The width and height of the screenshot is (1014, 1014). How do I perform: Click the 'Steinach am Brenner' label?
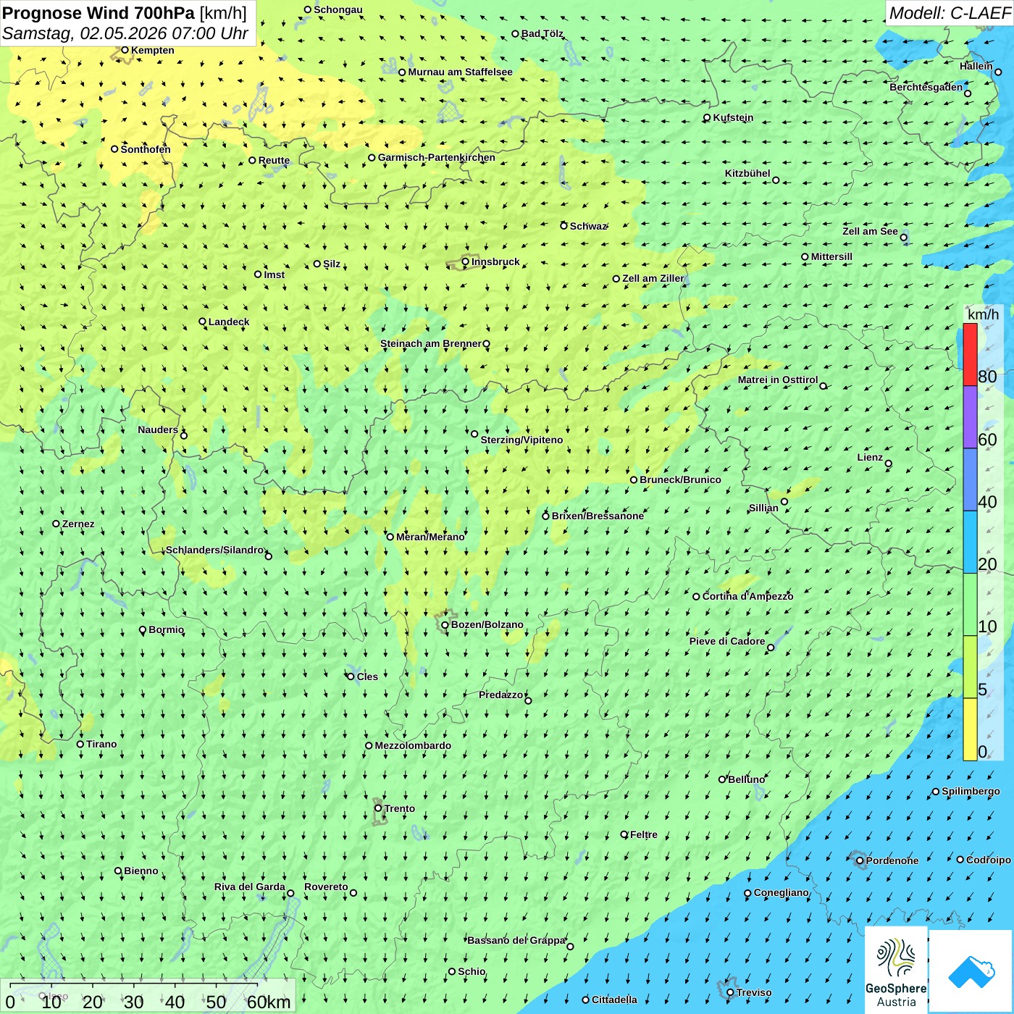pyautogui.click(x=431, y=343)
